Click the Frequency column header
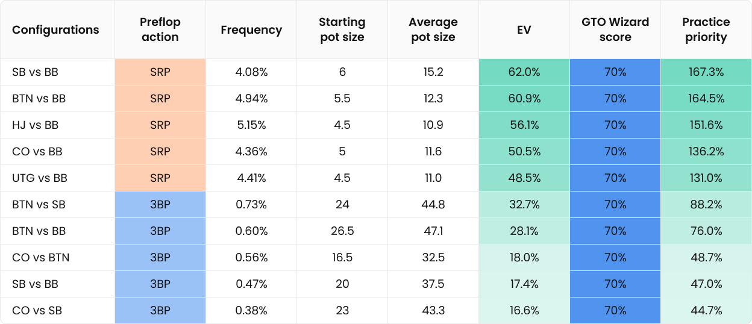Viewport: 752px width, 324px height. 251,30
